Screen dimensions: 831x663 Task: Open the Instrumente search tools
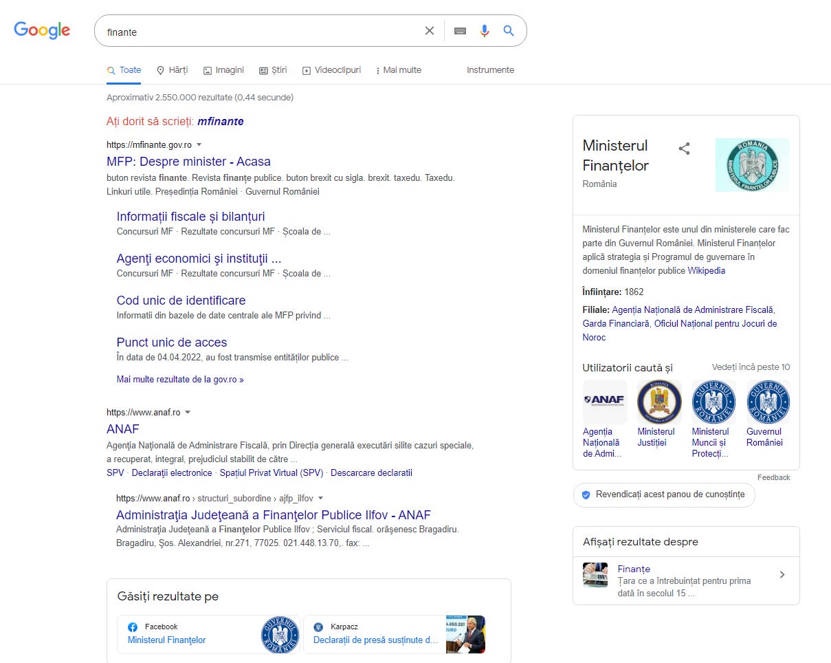tap(490, 70)
